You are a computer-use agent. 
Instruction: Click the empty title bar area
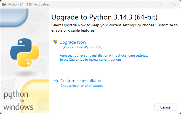pos(97,4)
